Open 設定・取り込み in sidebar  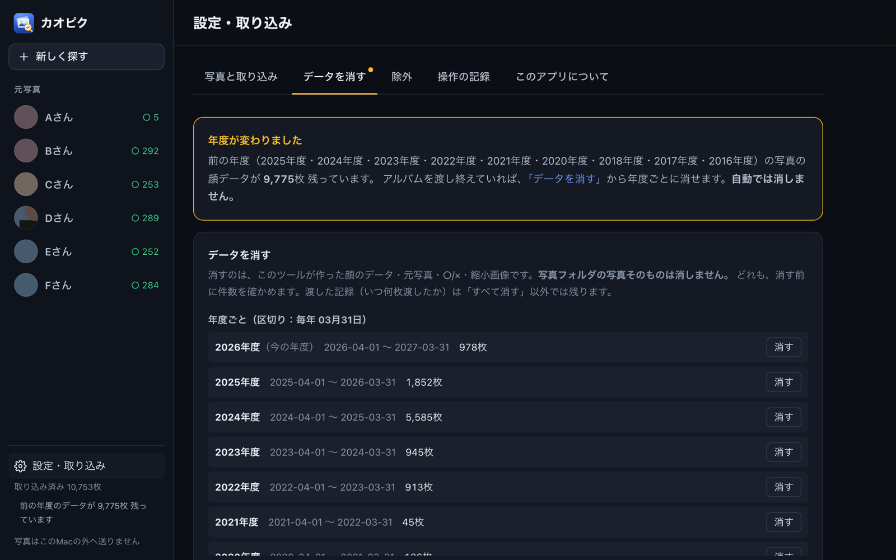click(x=86, y=466)
